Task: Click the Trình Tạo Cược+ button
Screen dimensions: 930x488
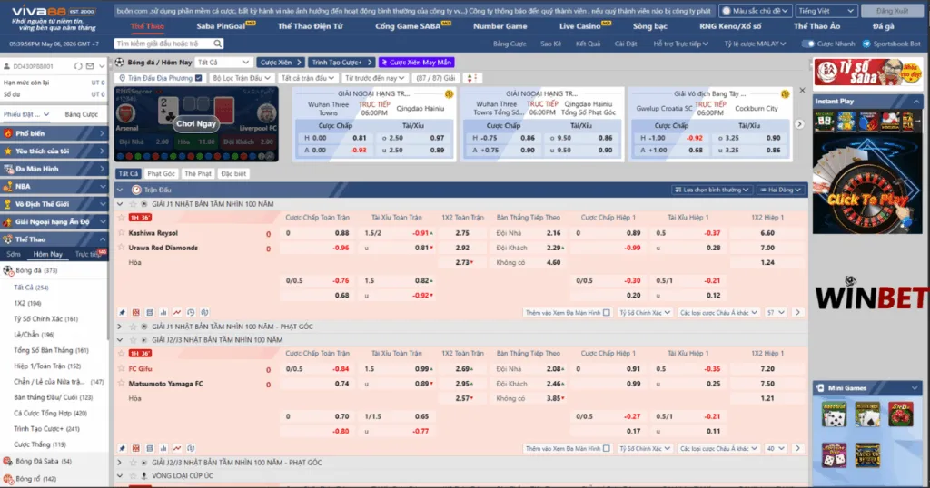Action: pyautogui.click(x=341, y=63)
